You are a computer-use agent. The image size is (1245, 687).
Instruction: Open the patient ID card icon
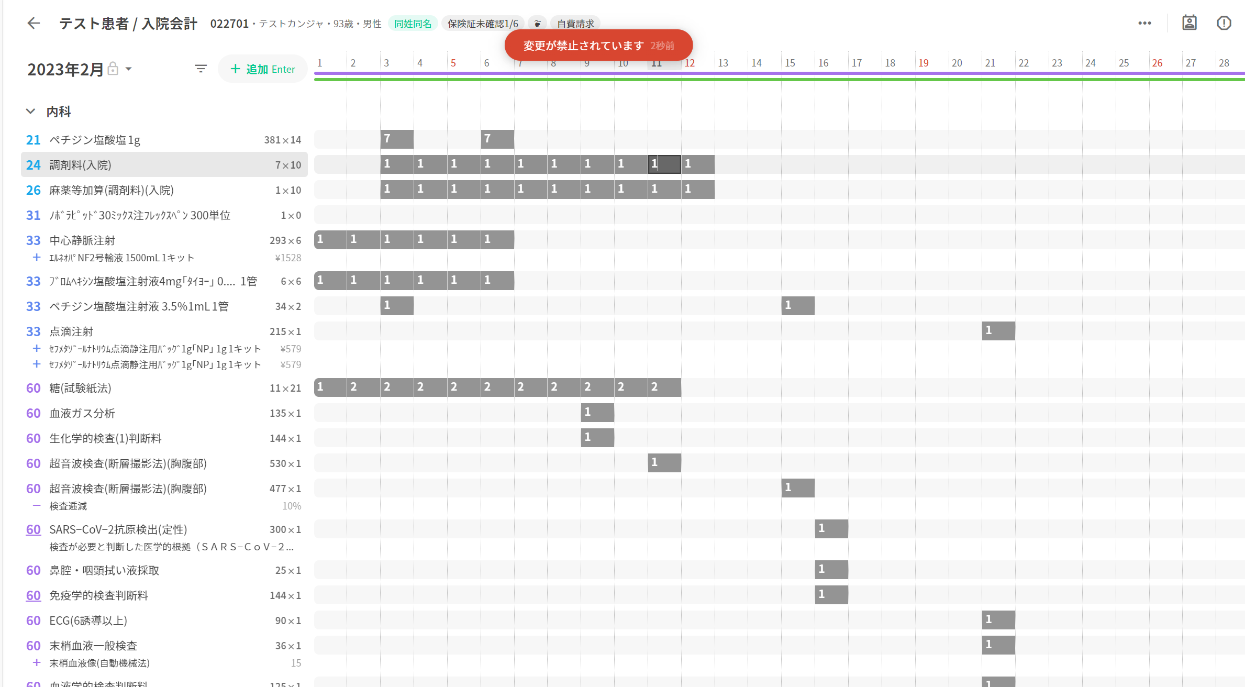click(1189, 23)
